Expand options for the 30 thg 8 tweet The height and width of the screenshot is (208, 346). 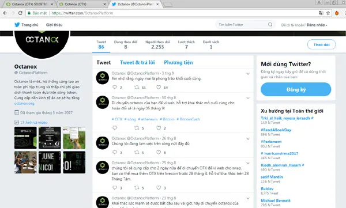(x=248, y=98)
